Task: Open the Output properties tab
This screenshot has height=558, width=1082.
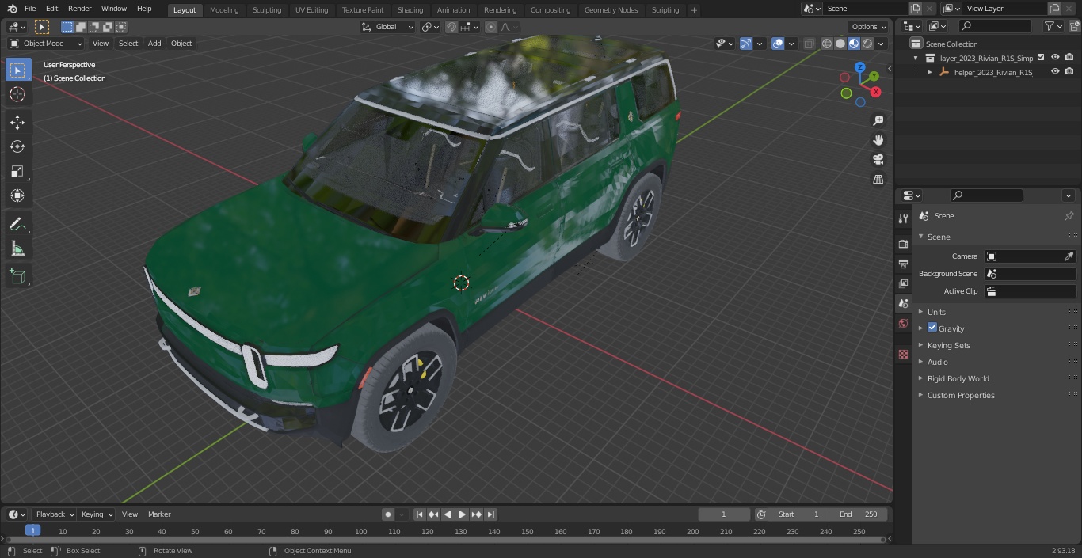Action: tap(903, 264)
